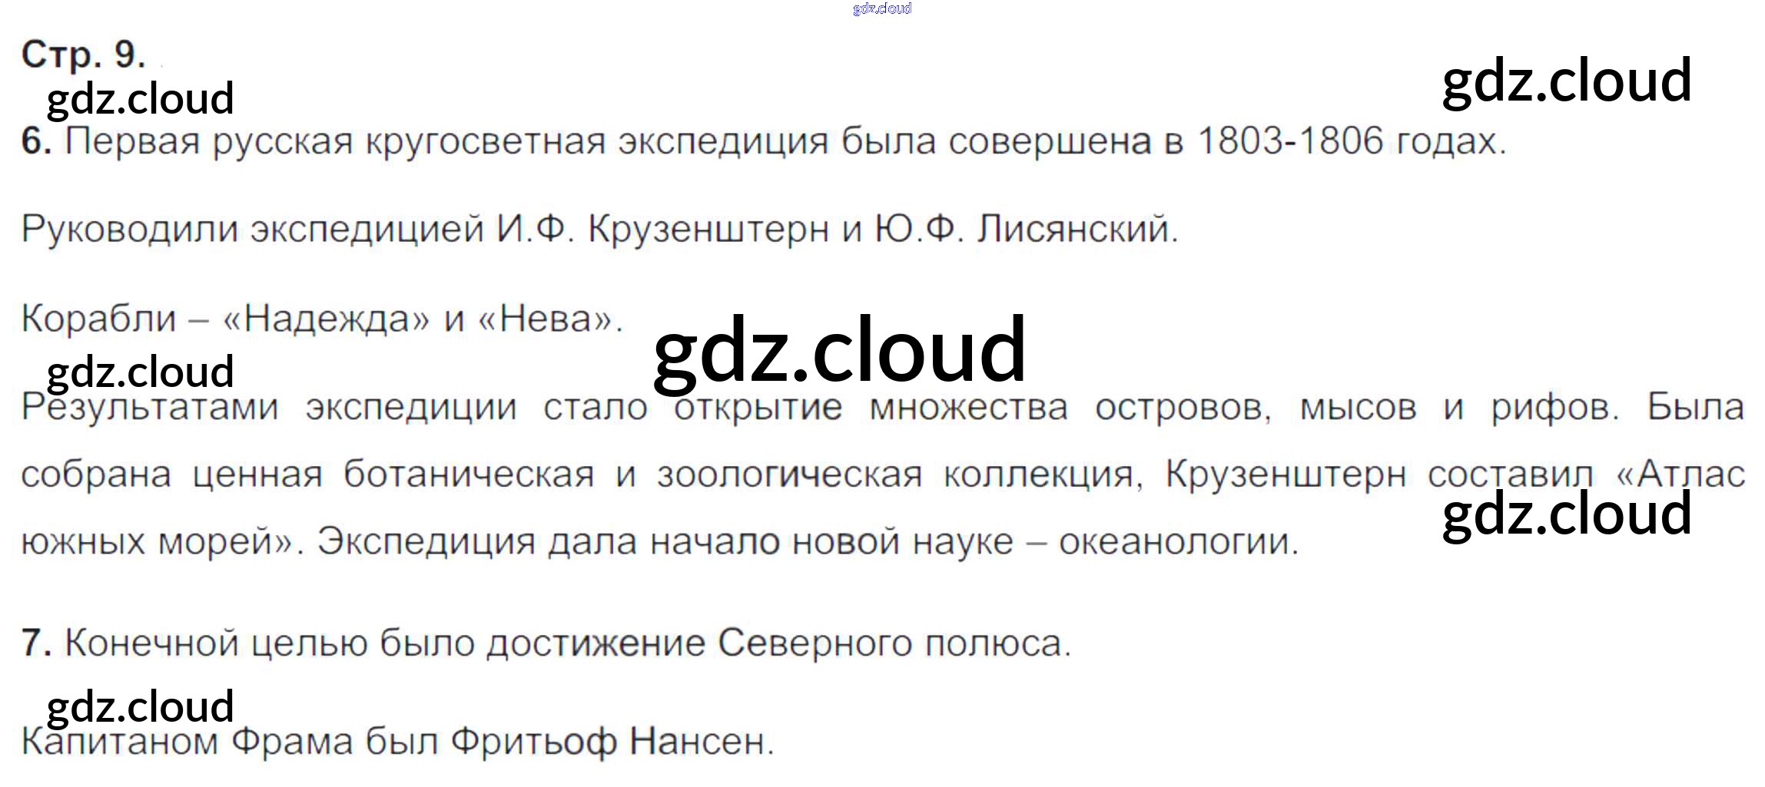Image resolution: width=1765 pixels, height=787 pixels.
Task: Click the word 'океанологии'
Action: [x=1178, y=542]
